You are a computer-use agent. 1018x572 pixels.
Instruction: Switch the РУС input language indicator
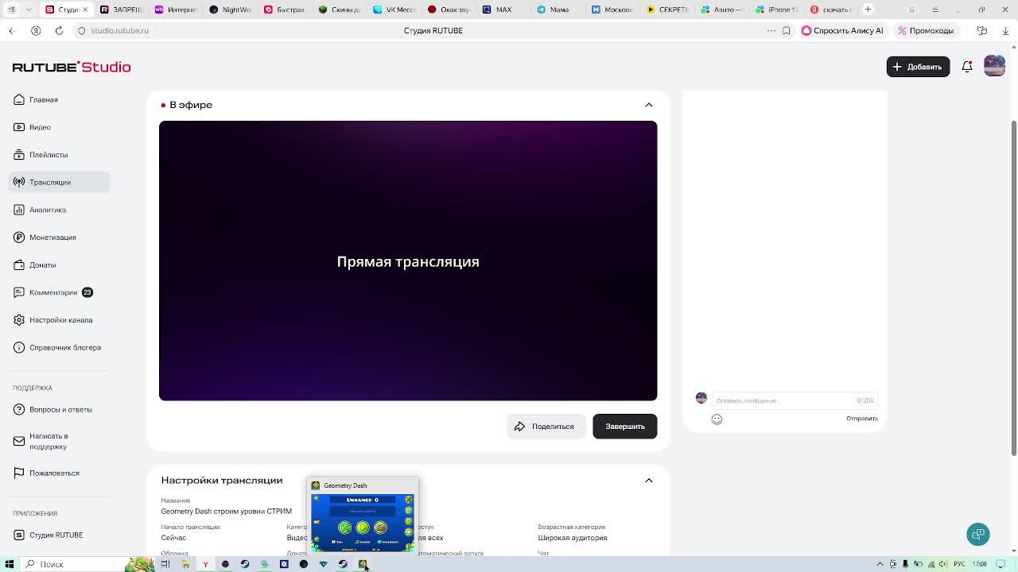point(959,564)
